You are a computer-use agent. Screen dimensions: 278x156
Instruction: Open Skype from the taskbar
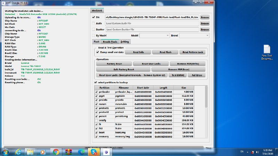tap(93, 152)
